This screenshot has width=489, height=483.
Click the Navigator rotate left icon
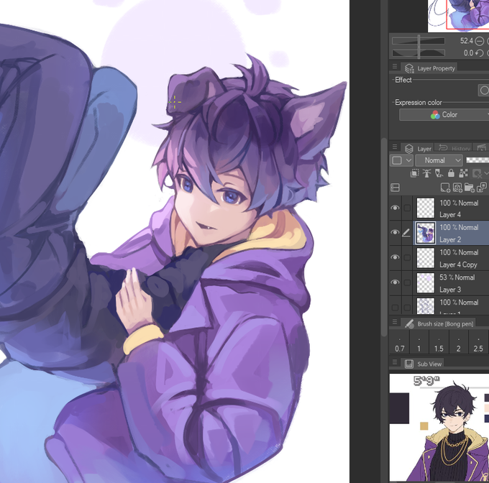[480, 53]
